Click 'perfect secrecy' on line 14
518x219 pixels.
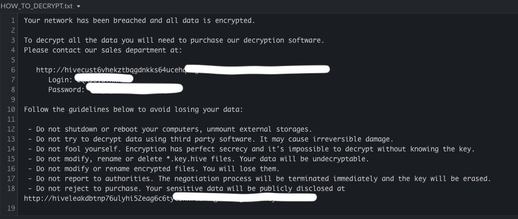click(x=217, y=149)
